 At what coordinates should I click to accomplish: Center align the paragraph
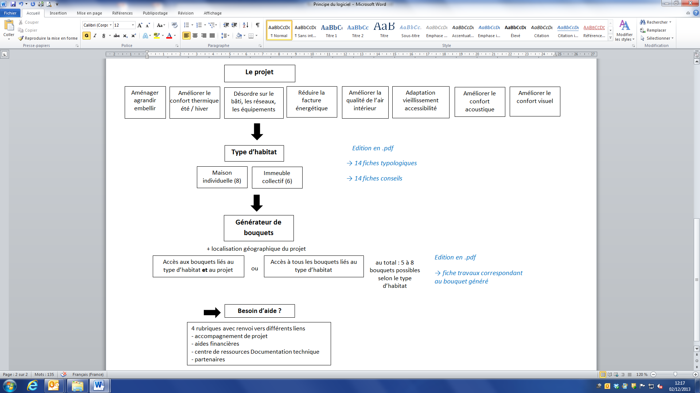pos(195,36)
